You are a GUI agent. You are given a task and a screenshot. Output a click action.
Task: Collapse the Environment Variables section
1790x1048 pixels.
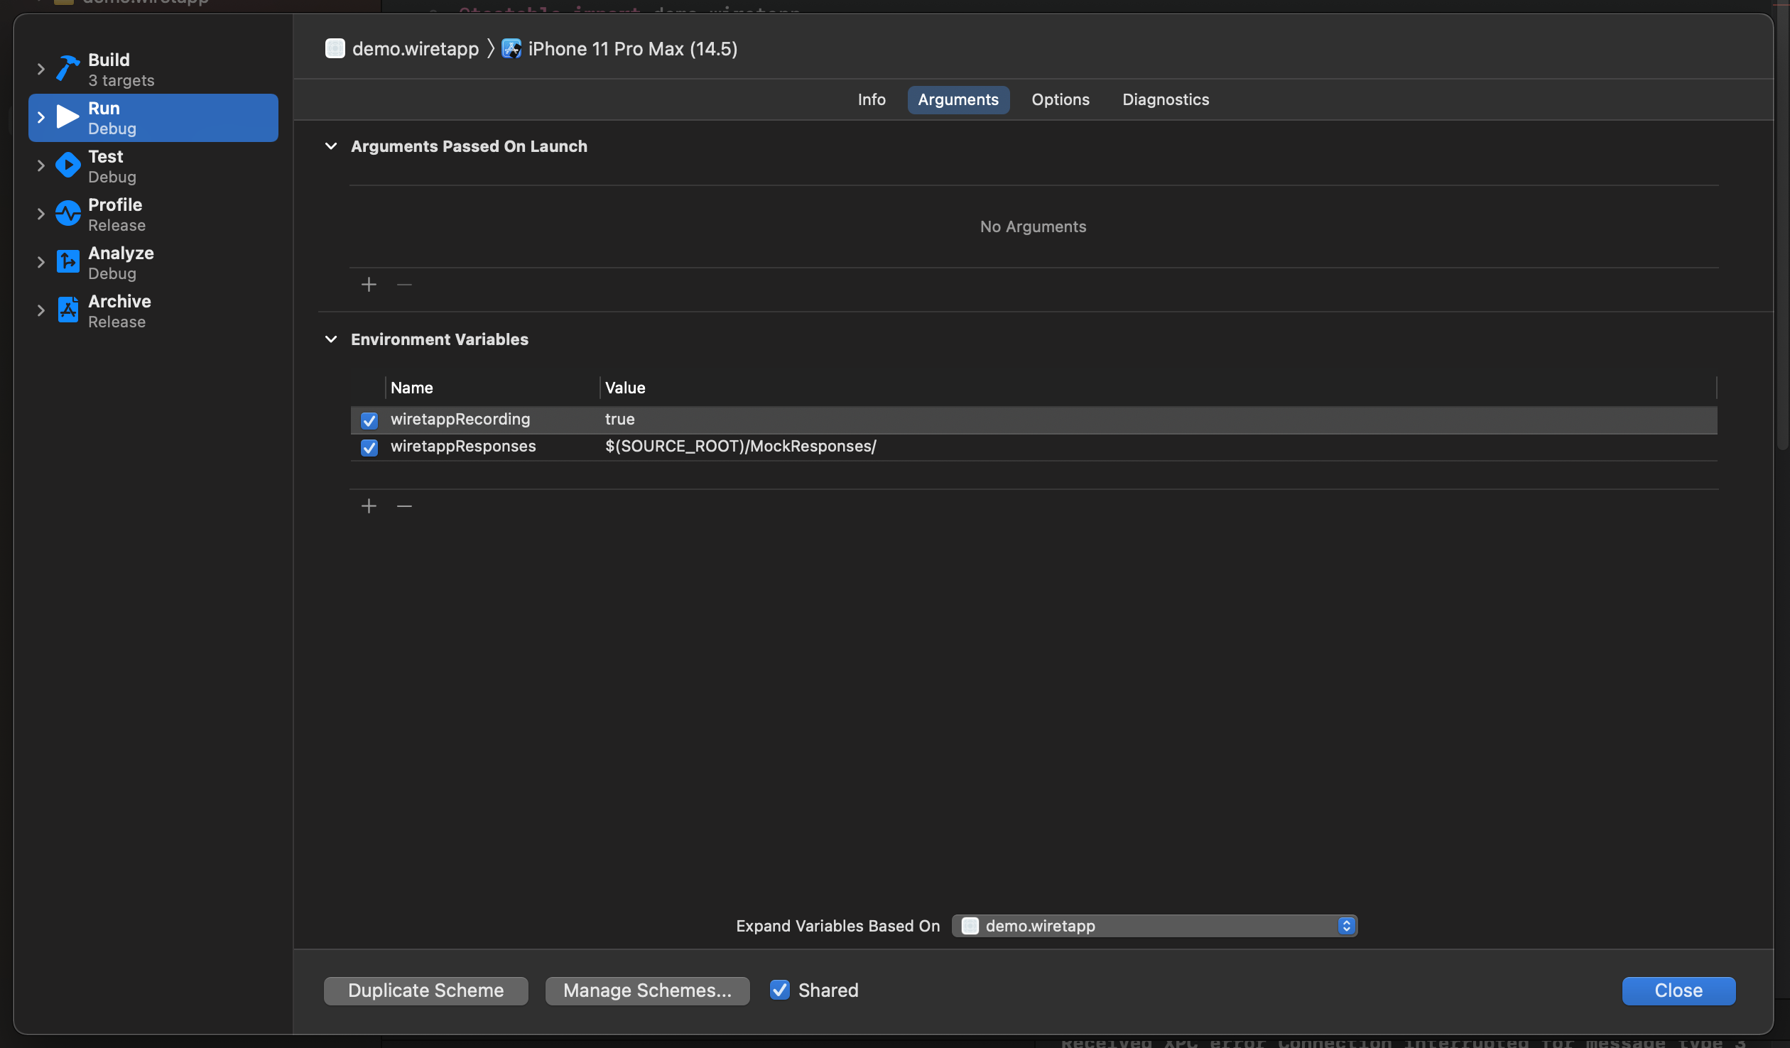coord(331,339)
